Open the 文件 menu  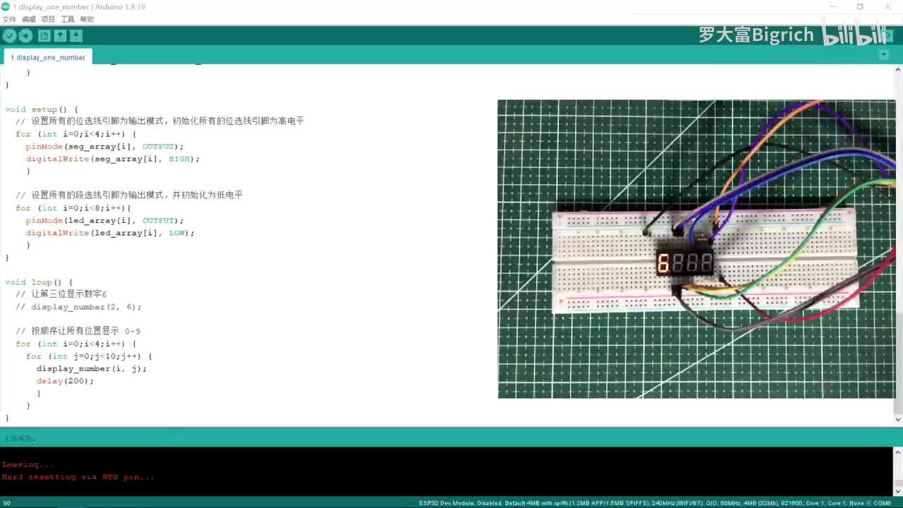(x=9, y=19)
